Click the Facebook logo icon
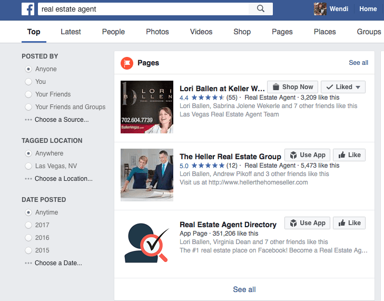This screenshot has height=301, width=384. pyautogui.click(x=28, y=9)
